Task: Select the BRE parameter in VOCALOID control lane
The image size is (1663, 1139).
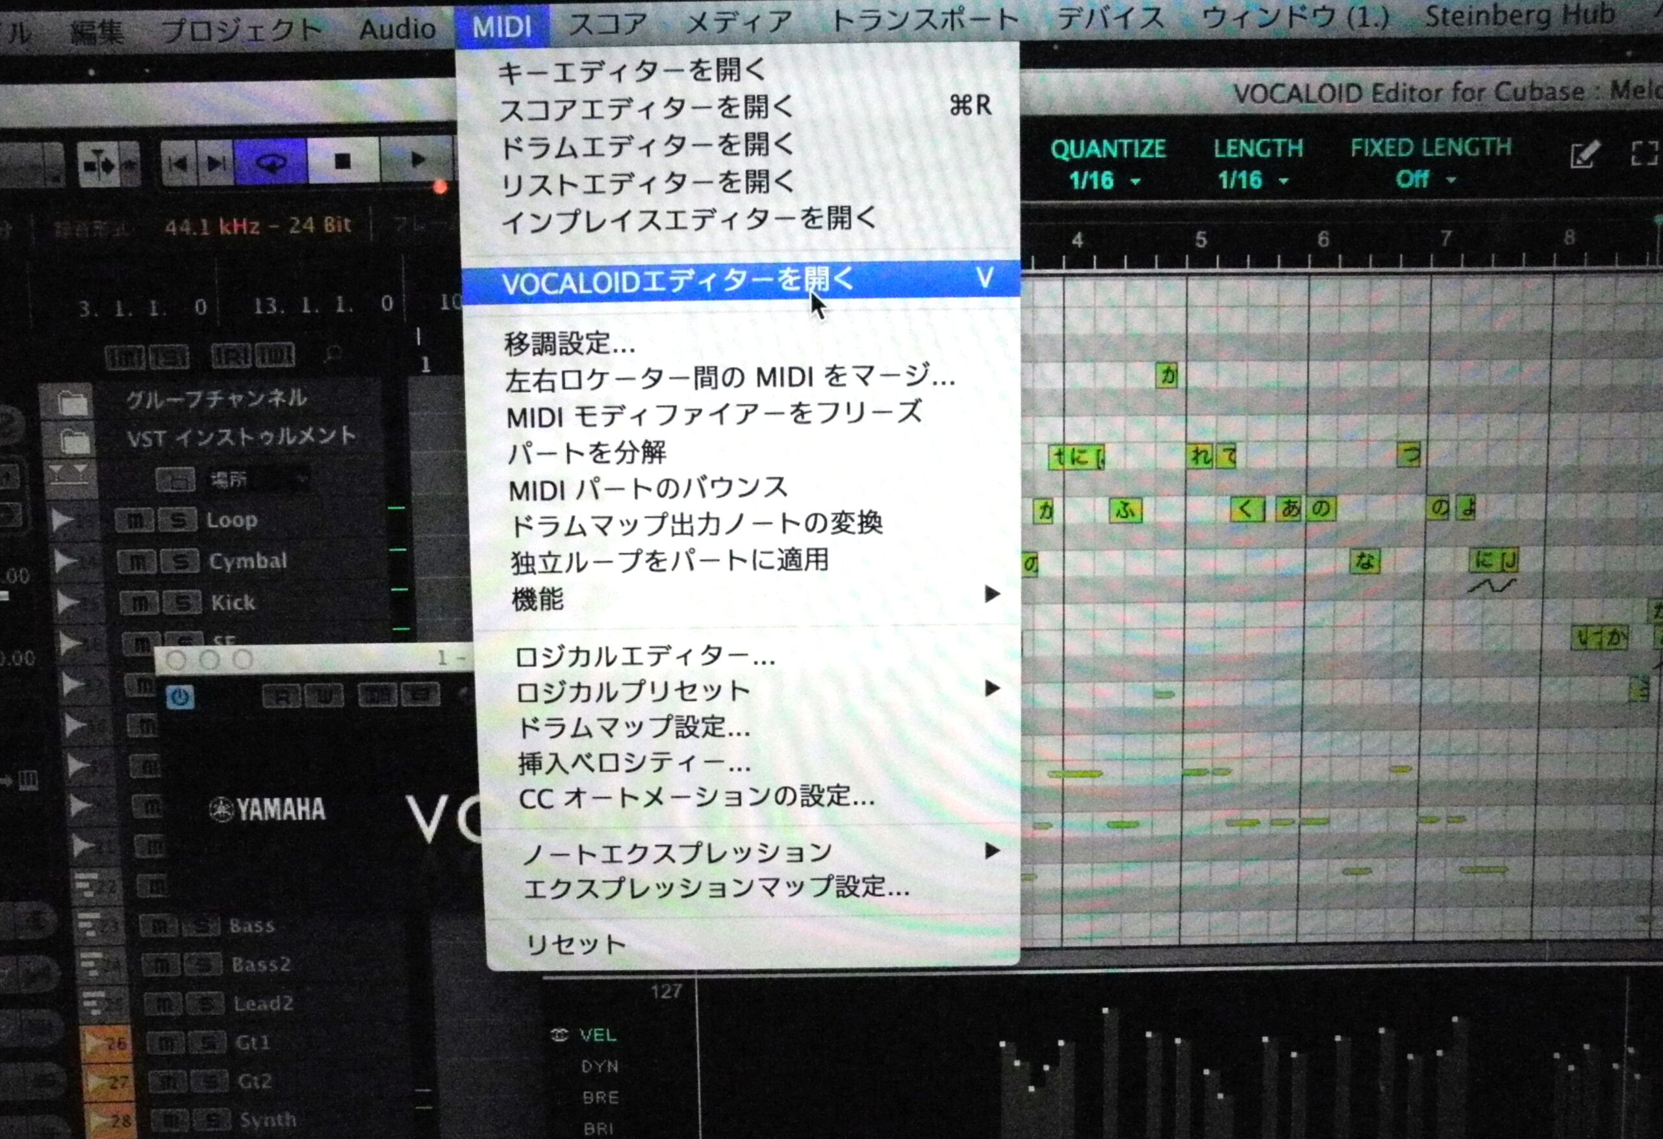Action: 600,1097
